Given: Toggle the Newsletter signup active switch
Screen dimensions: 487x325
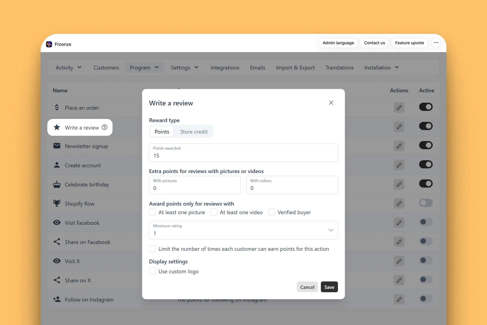Looking at the screenshot, I should 426,145.
